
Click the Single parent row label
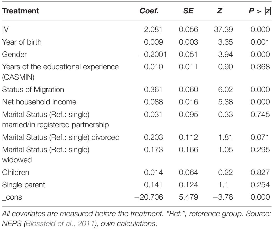pyautogui.click(x=24, y=185)
